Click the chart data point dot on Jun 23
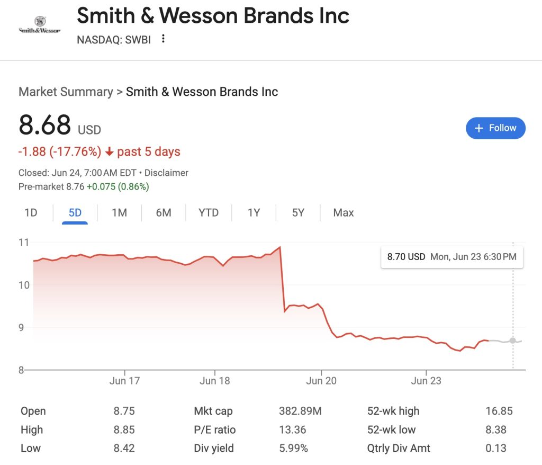Image resolution: width=542 pixels, height=465 pixels. (512, 342)
